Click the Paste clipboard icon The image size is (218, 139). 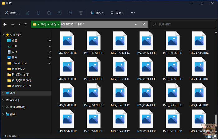click(x=49, y=13)
